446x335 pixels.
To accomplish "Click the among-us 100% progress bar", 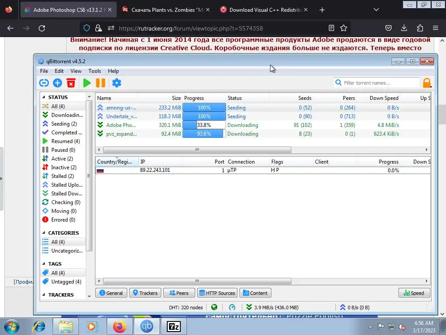I will click(204, 108).
